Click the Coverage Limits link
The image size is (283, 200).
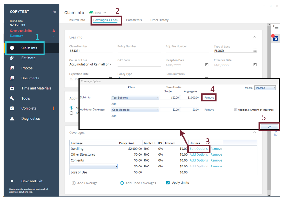(x=21, y=31)
